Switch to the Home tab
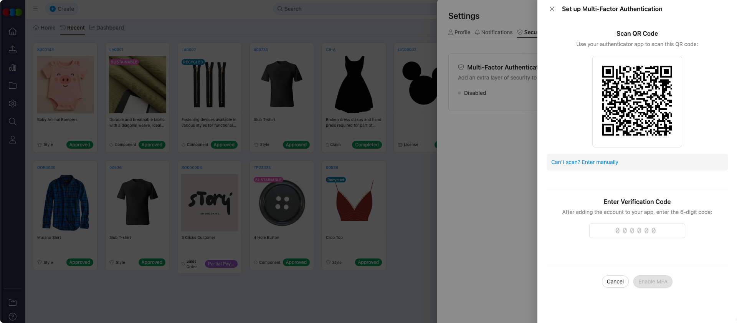737x323 pixels. coord(45,28)
